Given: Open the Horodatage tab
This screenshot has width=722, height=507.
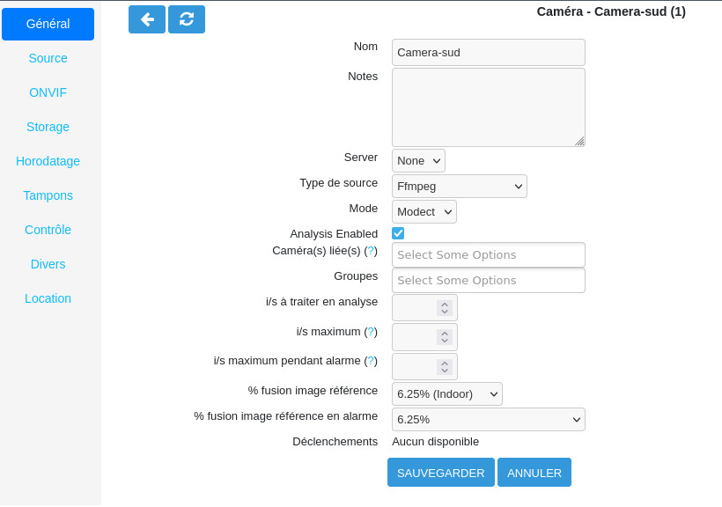Looking at the screenshot, I should (48, 161).
